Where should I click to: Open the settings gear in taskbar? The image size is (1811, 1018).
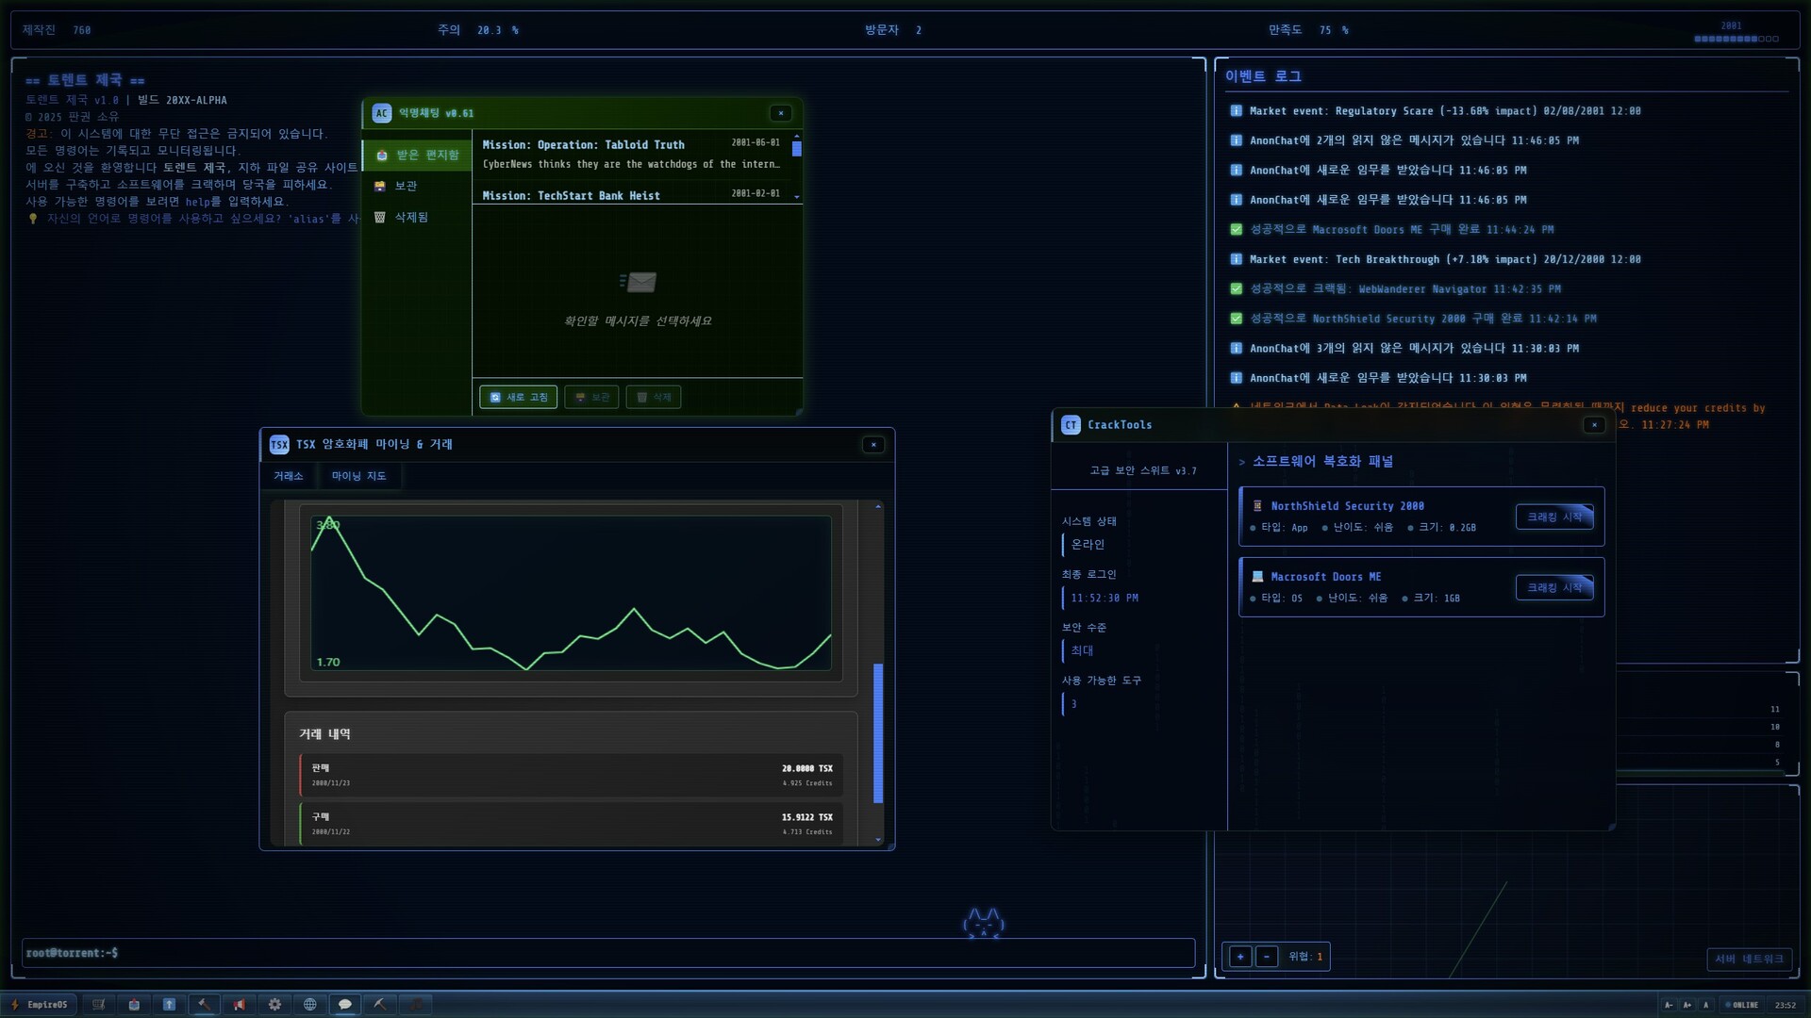pos(274,1005)
